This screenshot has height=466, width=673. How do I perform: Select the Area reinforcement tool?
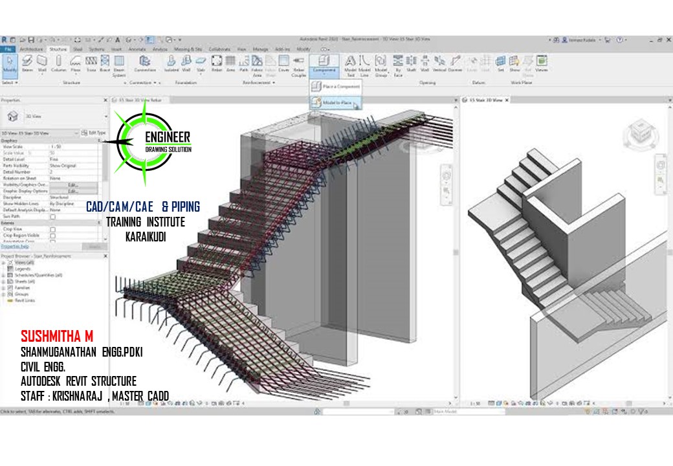pyautogui.click(x=230, y=63)
